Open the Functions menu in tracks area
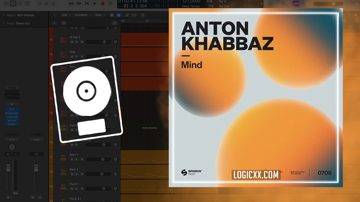Screen dimensions: 360x202 pos(83,15)
